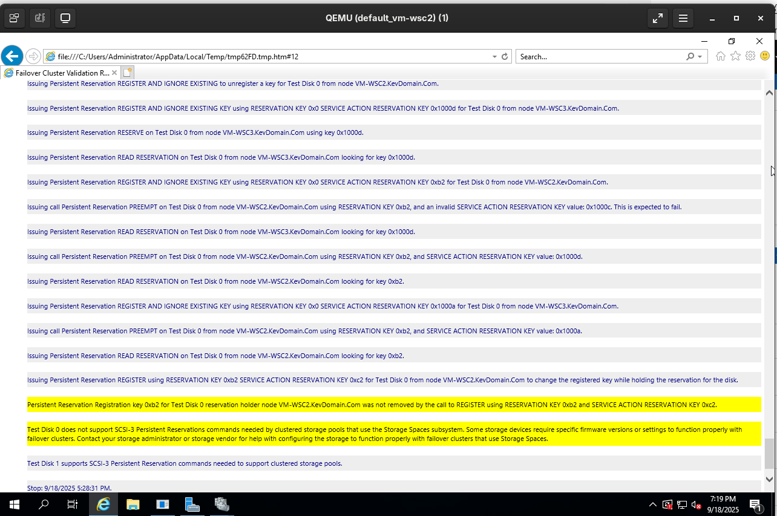Viewport: 777px width, 516px height.
Task: Close the Internet Explorer window
Action: pos(759,41)
